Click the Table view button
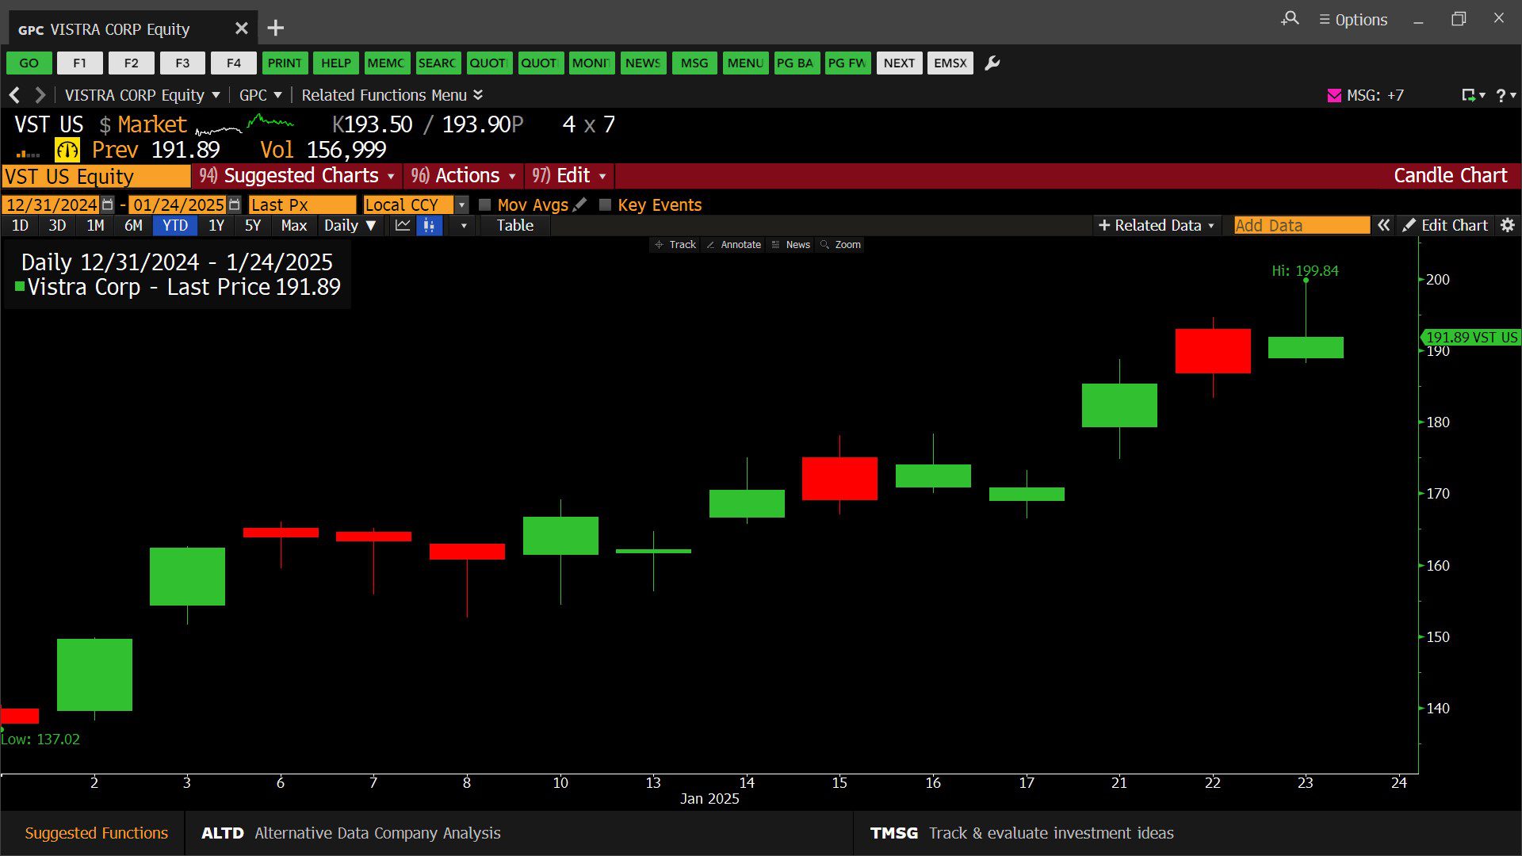1522x856 pixels. click(514, 226)
